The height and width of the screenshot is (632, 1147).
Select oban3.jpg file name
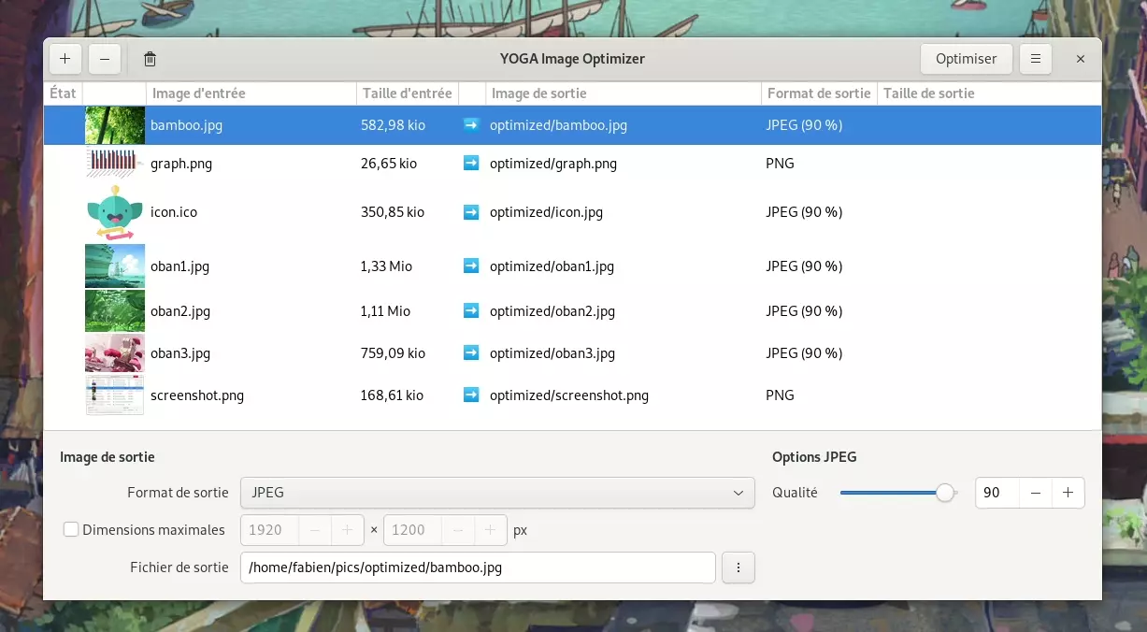tap(180, 353)
